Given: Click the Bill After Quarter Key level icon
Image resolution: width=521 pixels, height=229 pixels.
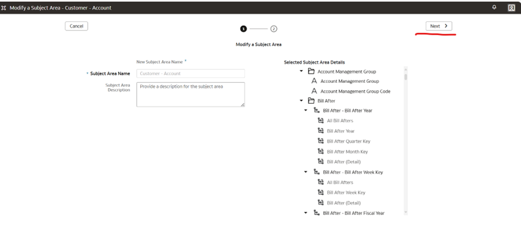Looking at the screenshot, I should [321, 141].
